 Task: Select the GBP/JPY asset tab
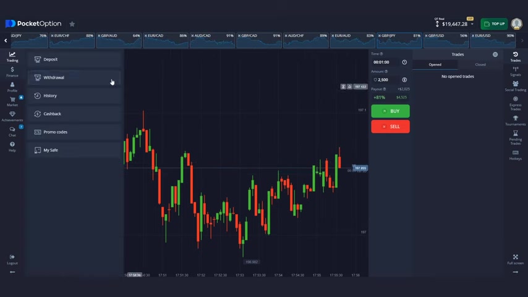[399, 40]
